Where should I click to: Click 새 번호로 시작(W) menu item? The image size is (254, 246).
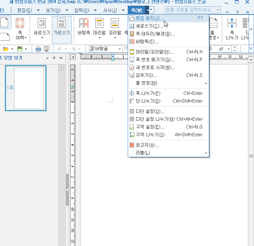click(168, 67)
